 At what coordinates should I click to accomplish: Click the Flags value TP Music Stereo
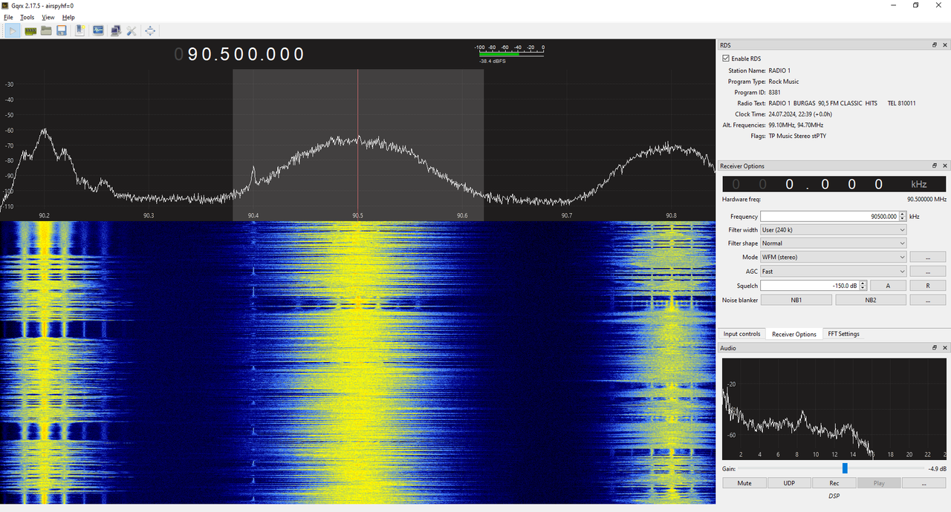[x=797, y=137]
